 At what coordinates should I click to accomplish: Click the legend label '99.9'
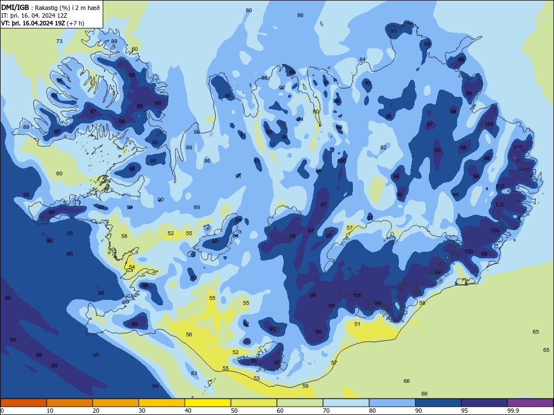click(x=513, y=411)
